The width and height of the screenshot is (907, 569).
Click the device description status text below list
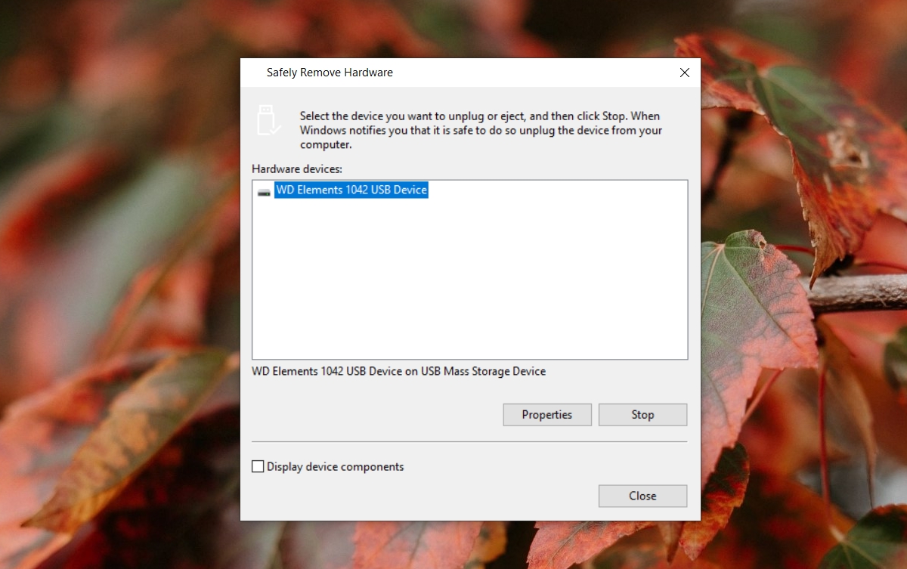click(x=398, y=372)
